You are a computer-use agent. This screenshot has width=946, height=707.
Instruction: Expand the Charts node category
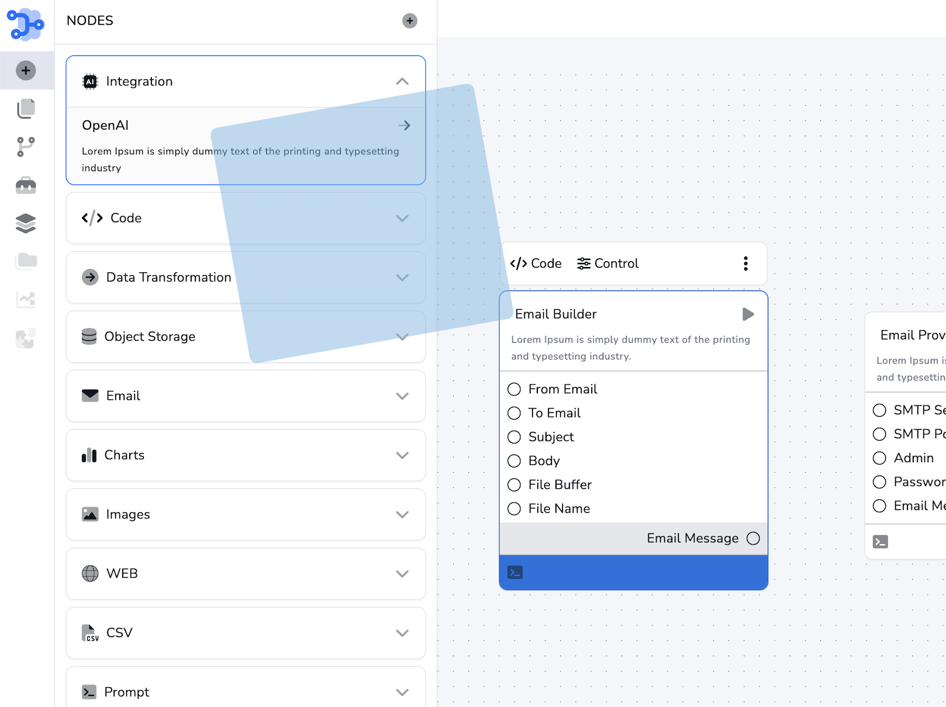[402, 455]
